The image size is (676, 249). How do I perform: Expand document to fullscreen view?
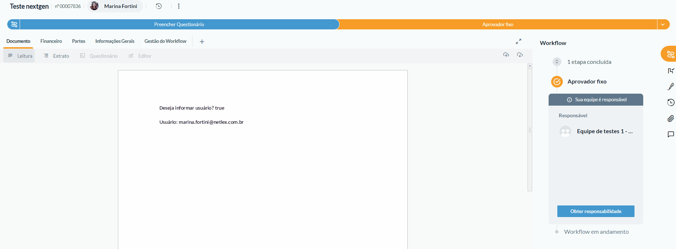click(518, 41)
